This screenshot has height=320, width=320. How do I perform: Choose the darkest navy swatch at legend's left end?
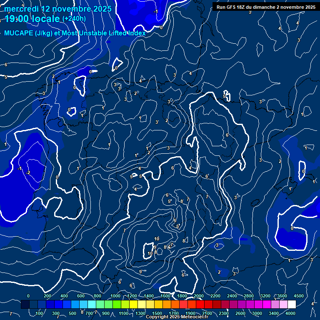tap(25, 304)
